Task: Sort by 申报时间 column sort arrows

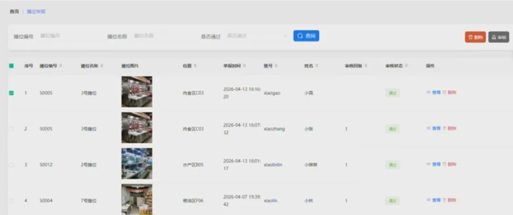Action: [x=245, y=66]
